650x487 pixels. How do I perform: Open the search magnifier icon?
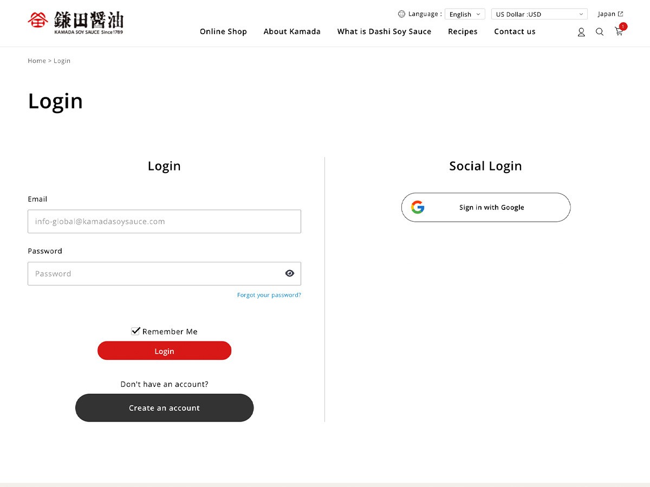point(600,32)
